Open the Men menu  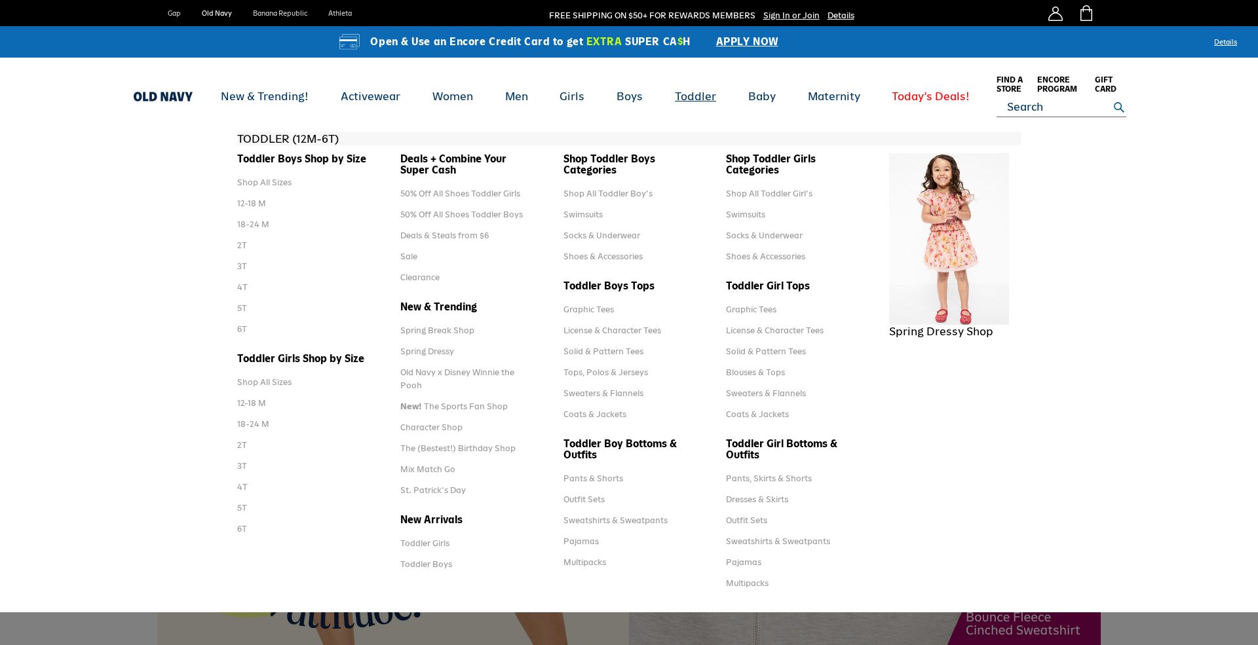click(516, 96)
